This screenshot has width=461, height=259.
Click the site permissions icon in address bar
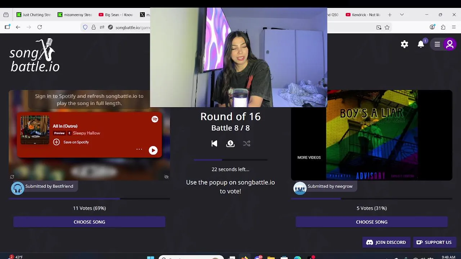click(102, 27)
